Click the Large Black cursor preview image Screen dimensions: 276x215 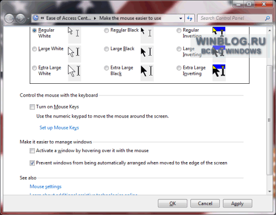click(x=147, y=54)
